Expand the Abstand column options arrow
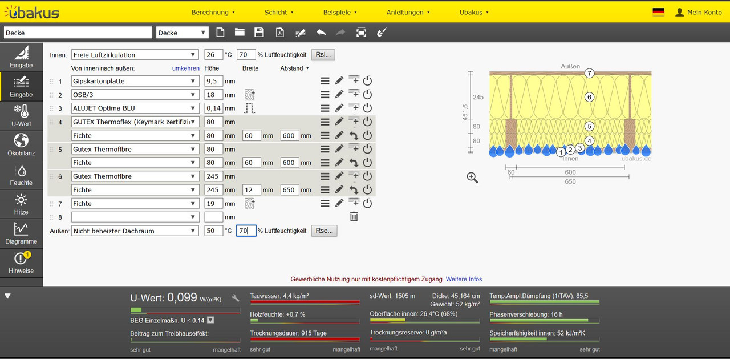The height and width of the screenshot is (359, 730). tap(308, 68)
